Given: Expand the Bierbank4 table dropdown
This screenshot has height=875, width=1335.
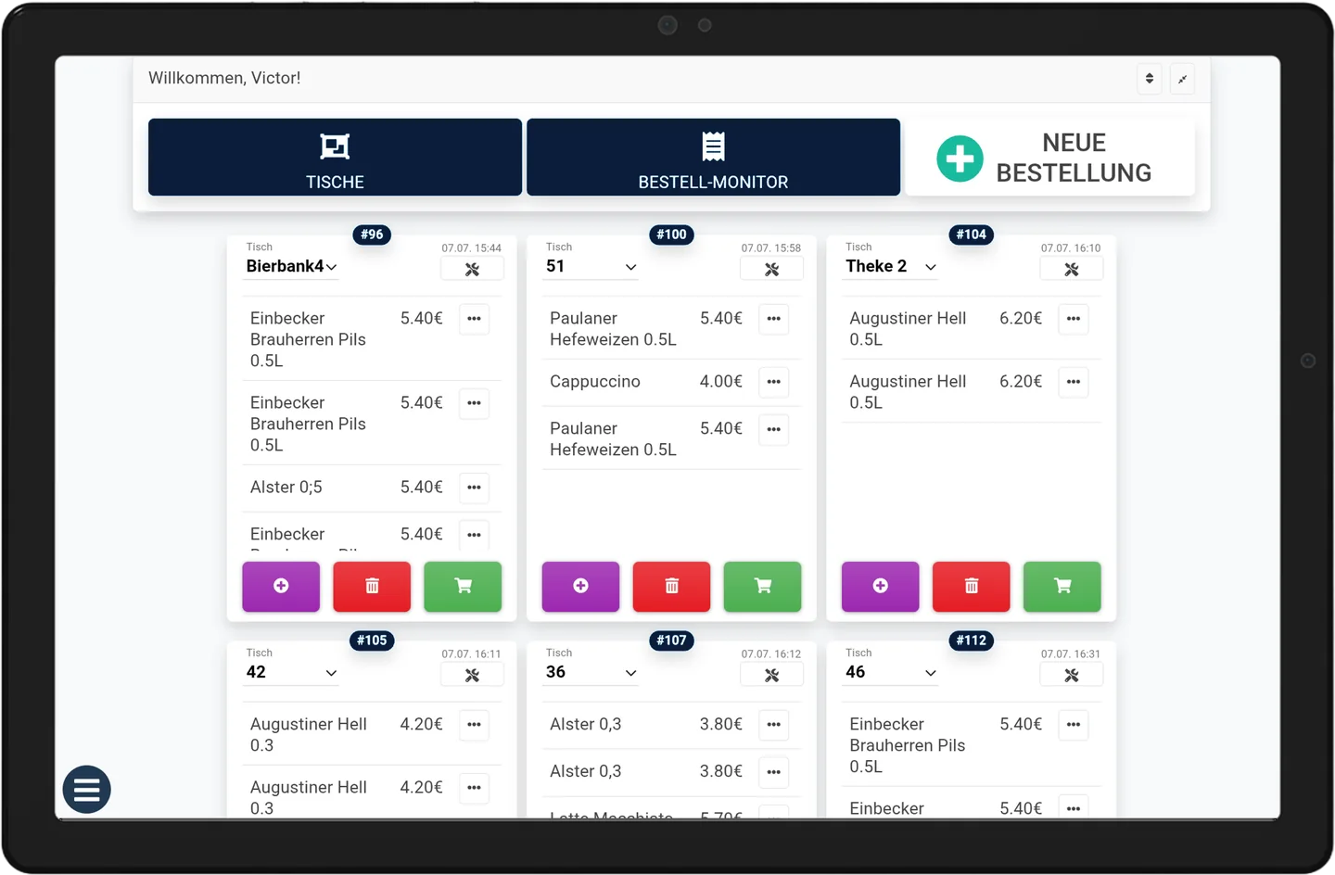Looking at the screenshot, I should point(291,267).
